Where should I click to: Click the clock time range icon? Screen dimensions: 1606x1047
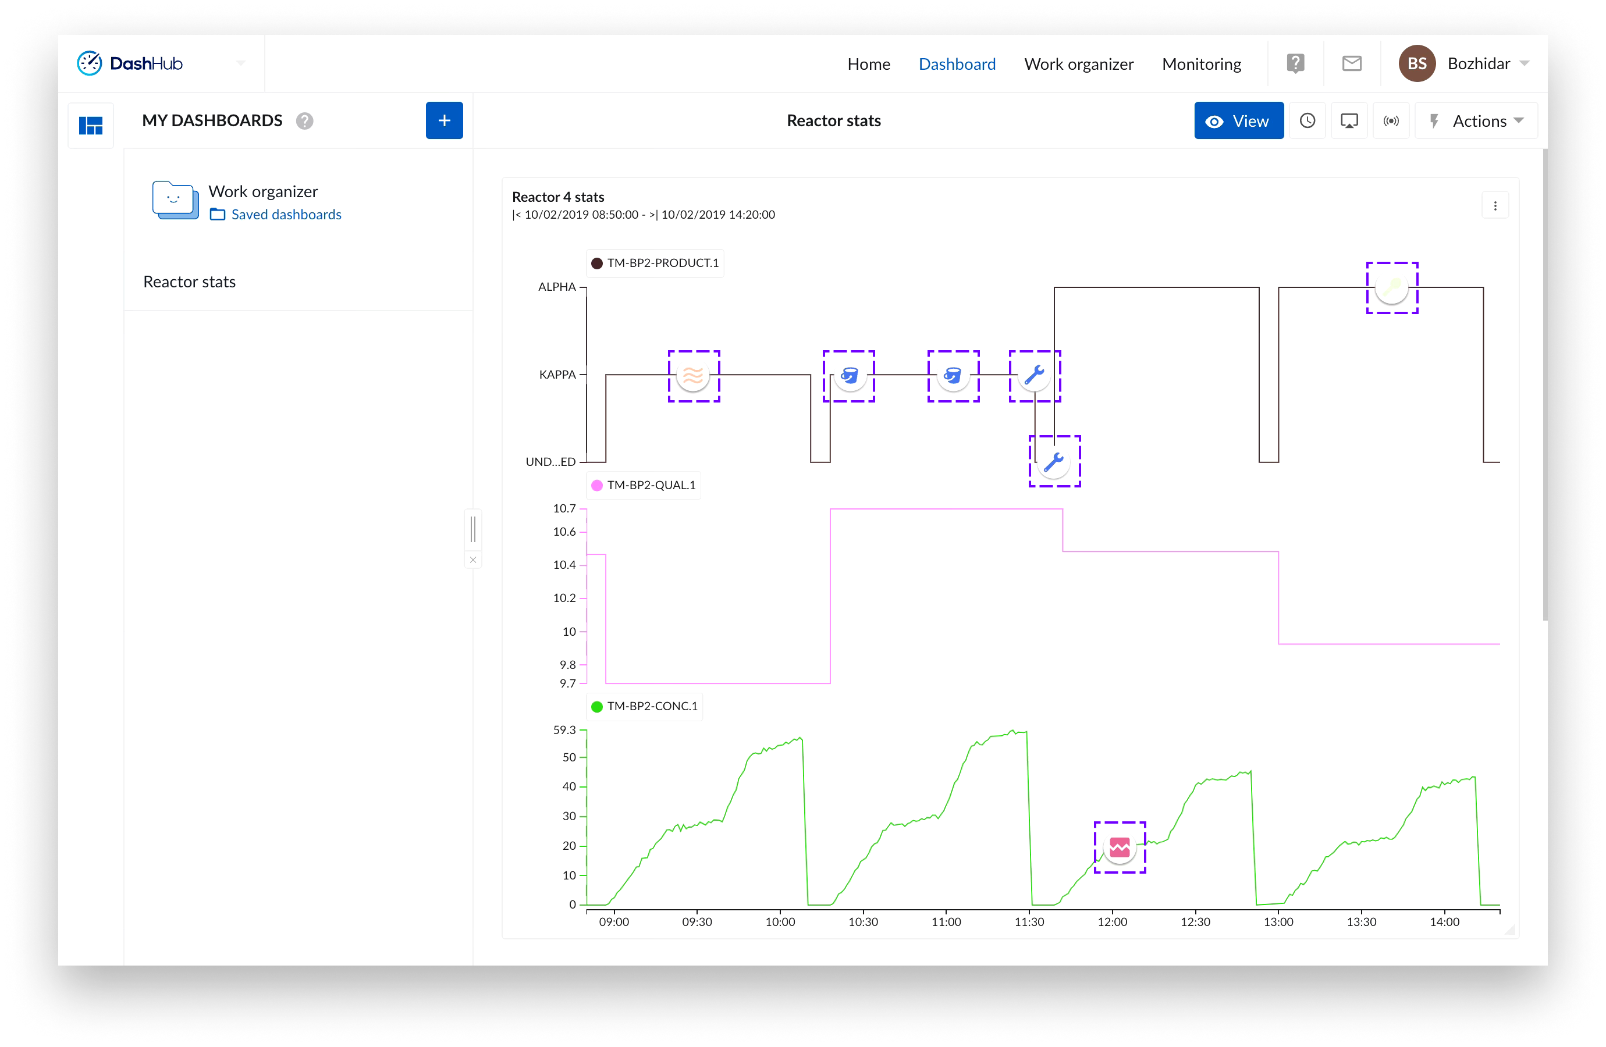(x=1307, y=121)
